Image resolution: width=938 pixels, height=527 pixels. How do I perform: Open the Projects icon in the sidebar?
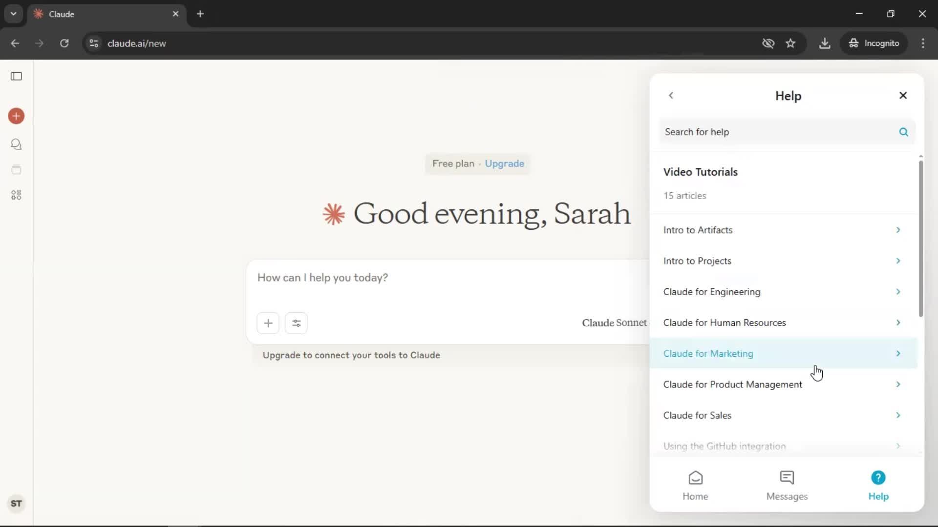tap(16, 170)
